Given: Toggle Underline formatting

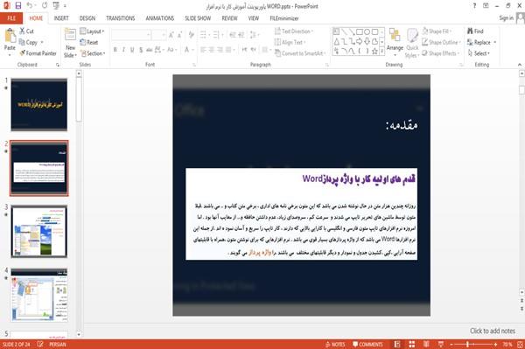Looking at the screenshot, I should [x=132, y=50].
